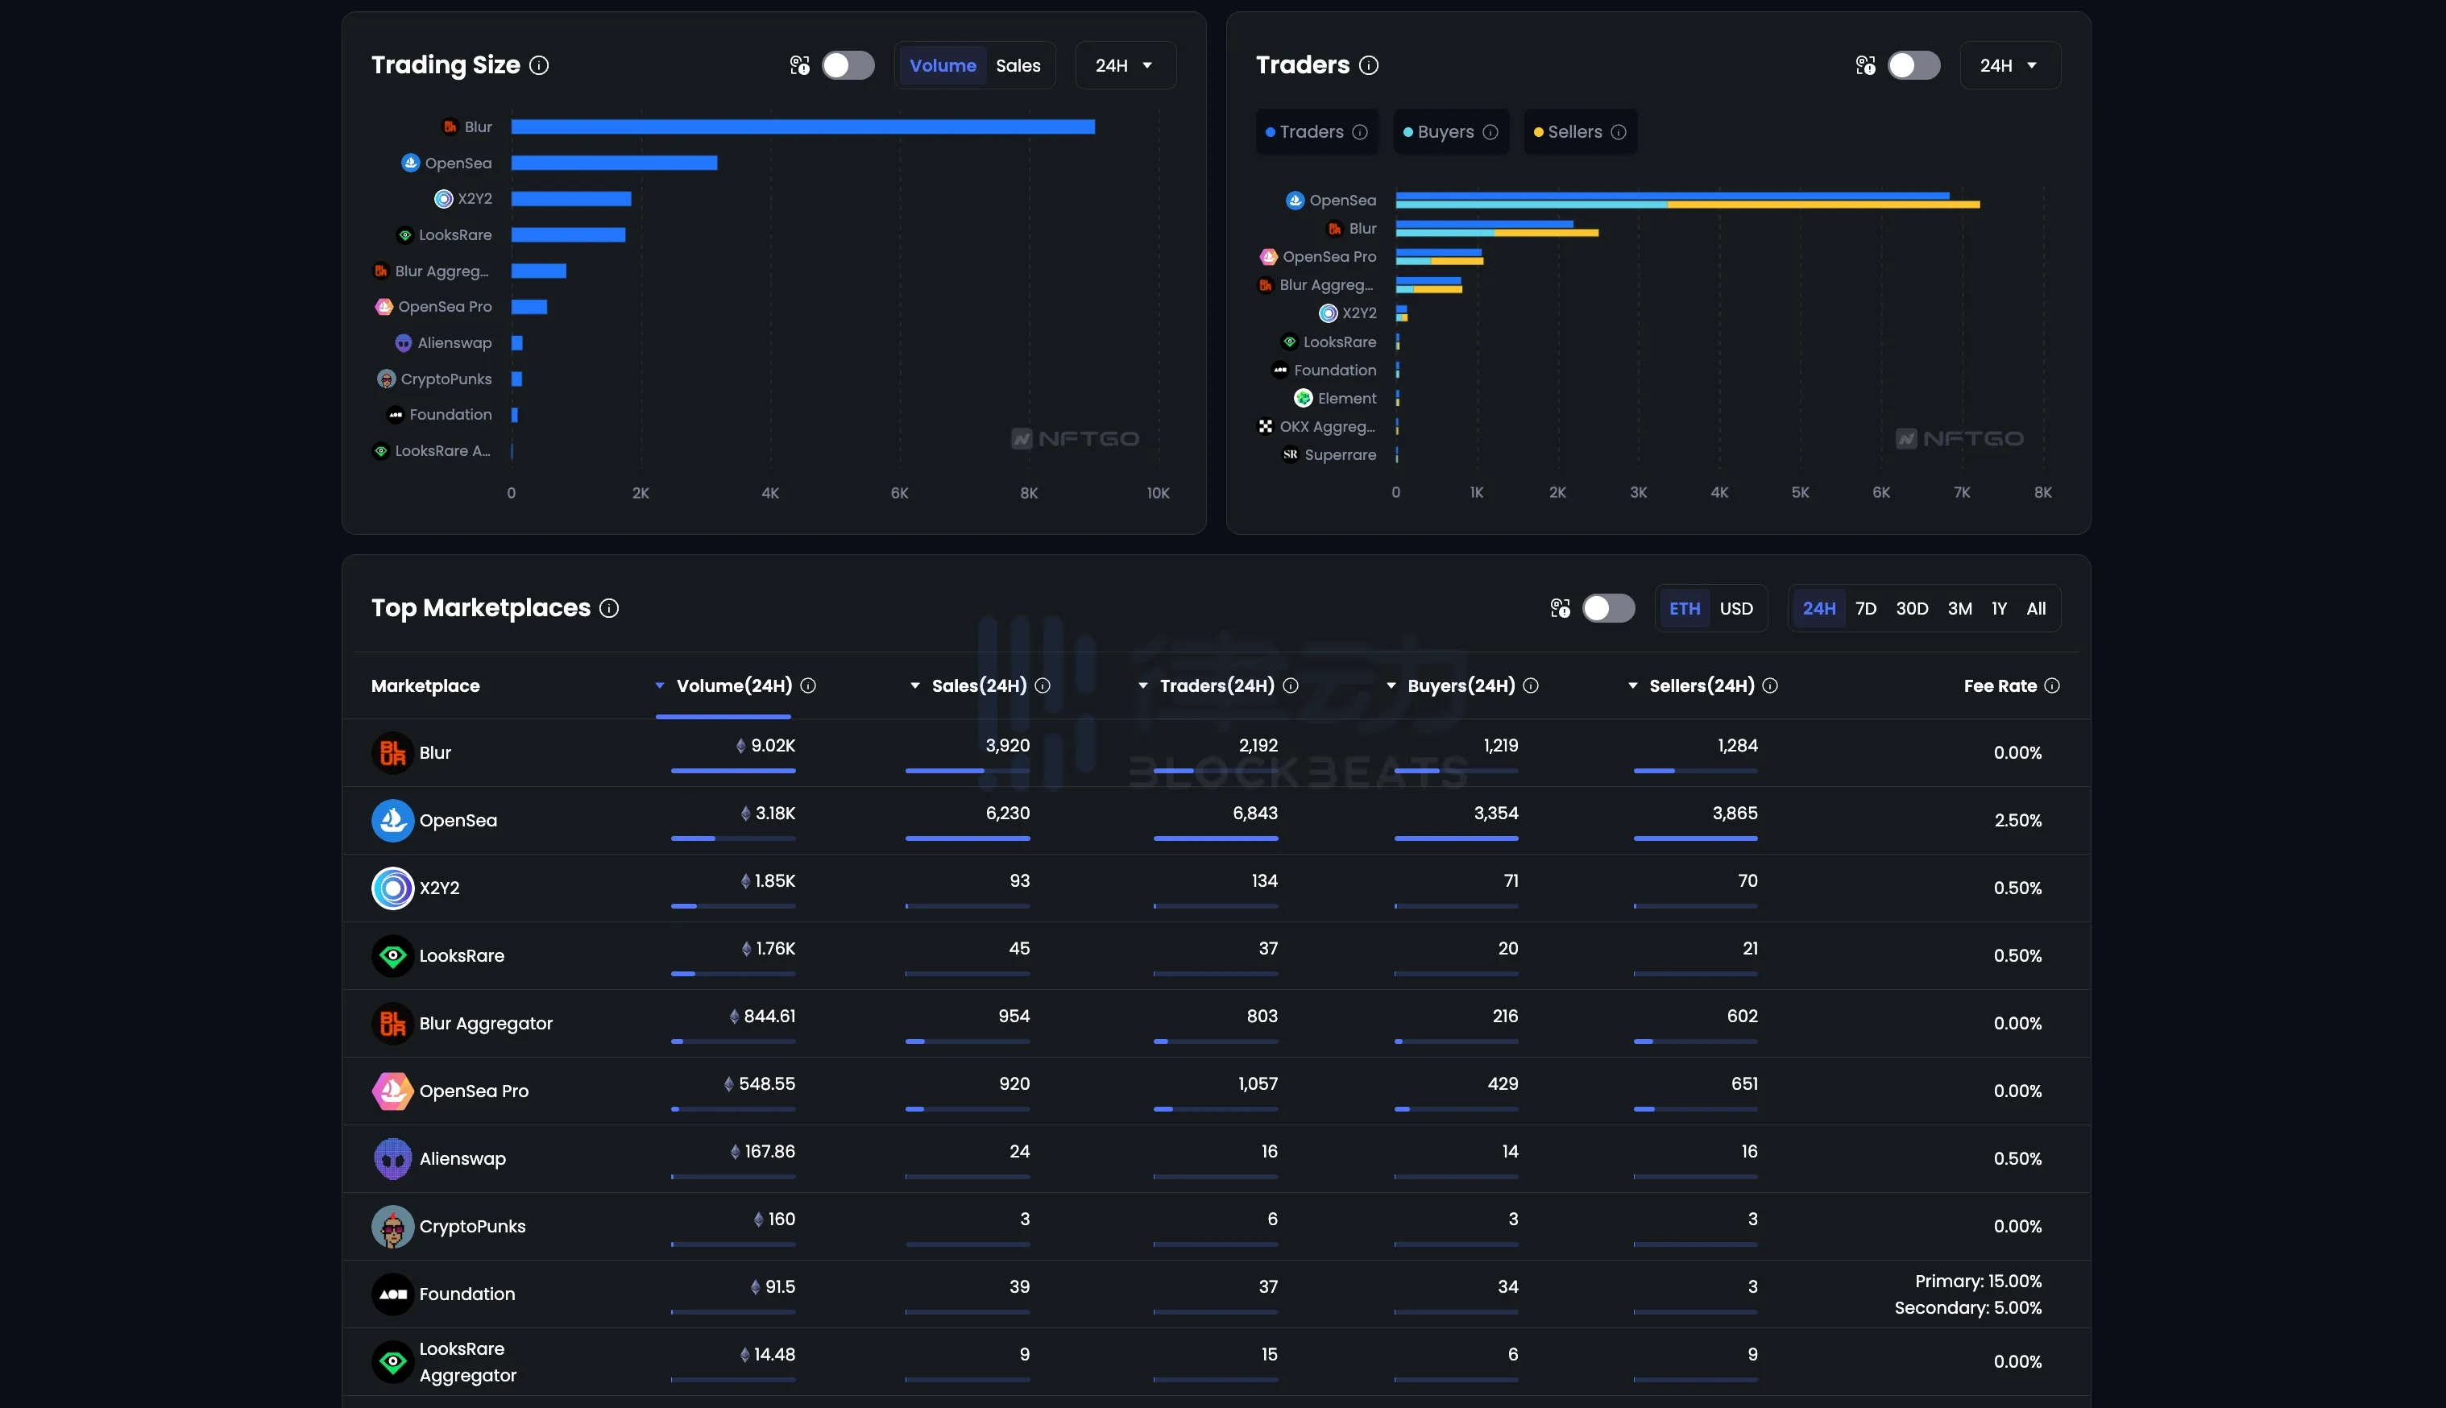Open Blur Aggregator name link in table

tap(487, 1023)
